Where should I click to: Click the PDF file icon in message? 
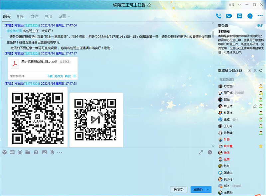point(15,64)
